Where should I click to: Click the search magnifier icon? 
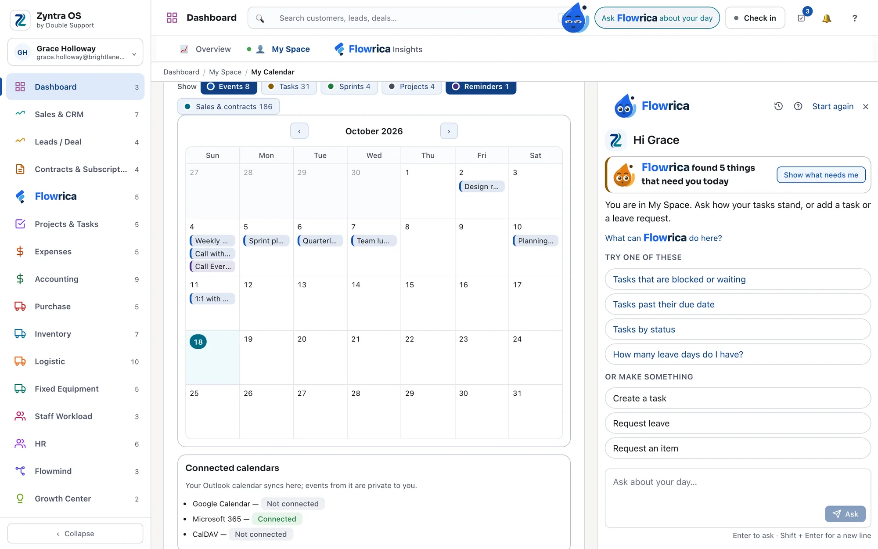[260, 18]
